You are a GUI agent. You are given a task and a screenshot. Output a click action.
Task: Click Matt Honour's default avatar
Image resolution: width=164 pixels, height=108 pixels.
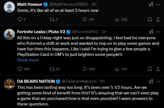point(9,7)
